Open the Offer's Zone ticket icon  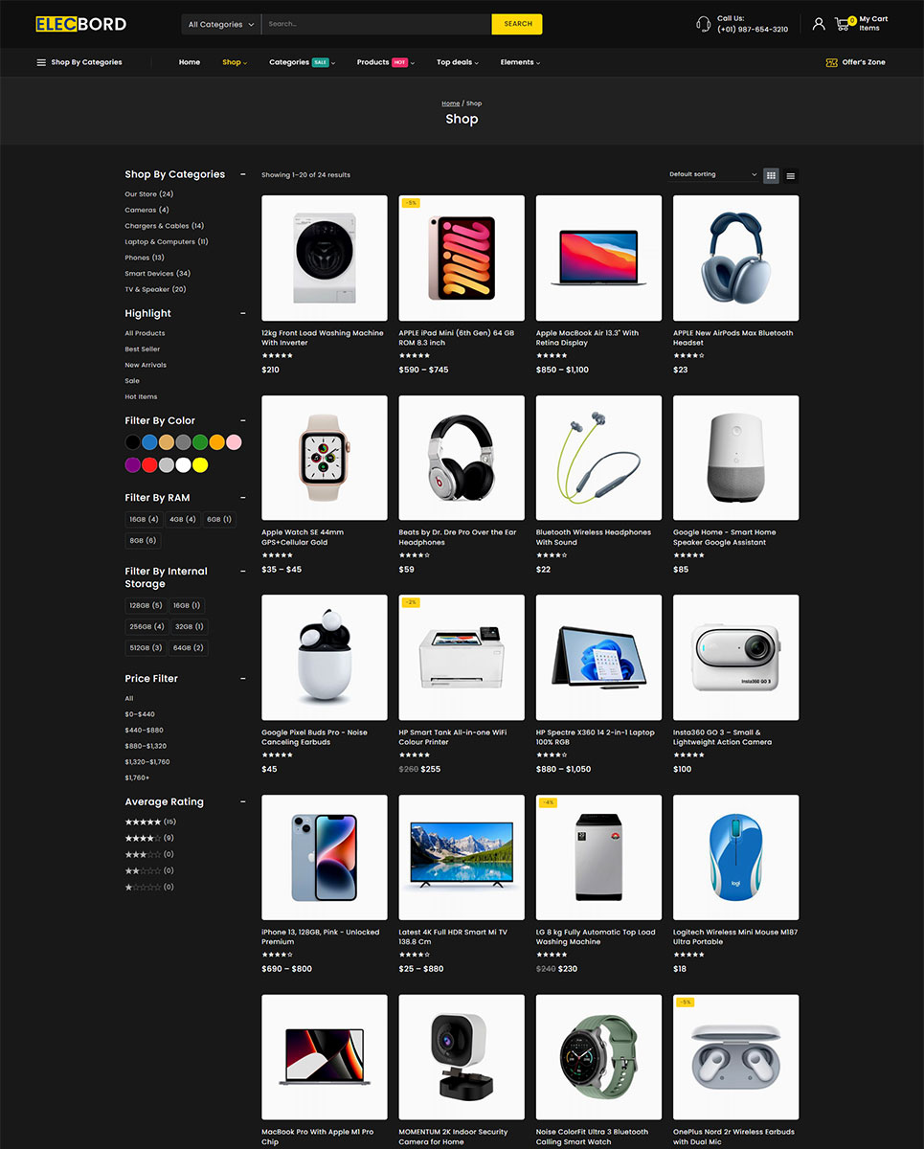coord(831,62)
